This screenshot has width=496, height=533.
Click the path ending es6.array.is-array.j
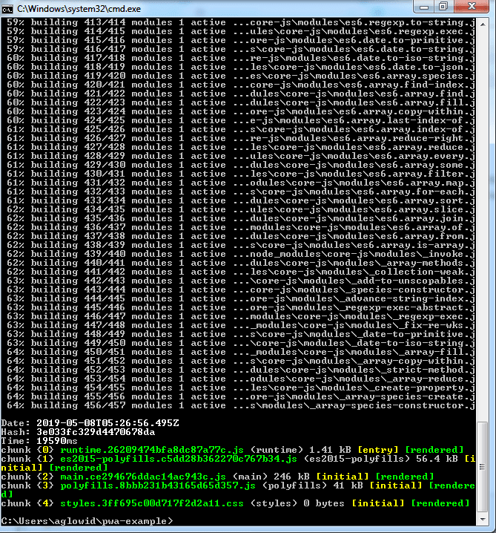(x=354, y=245)
